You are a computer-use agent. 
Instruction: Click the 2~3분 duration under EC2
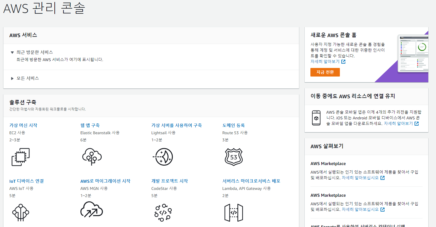[x=15, y=140]
